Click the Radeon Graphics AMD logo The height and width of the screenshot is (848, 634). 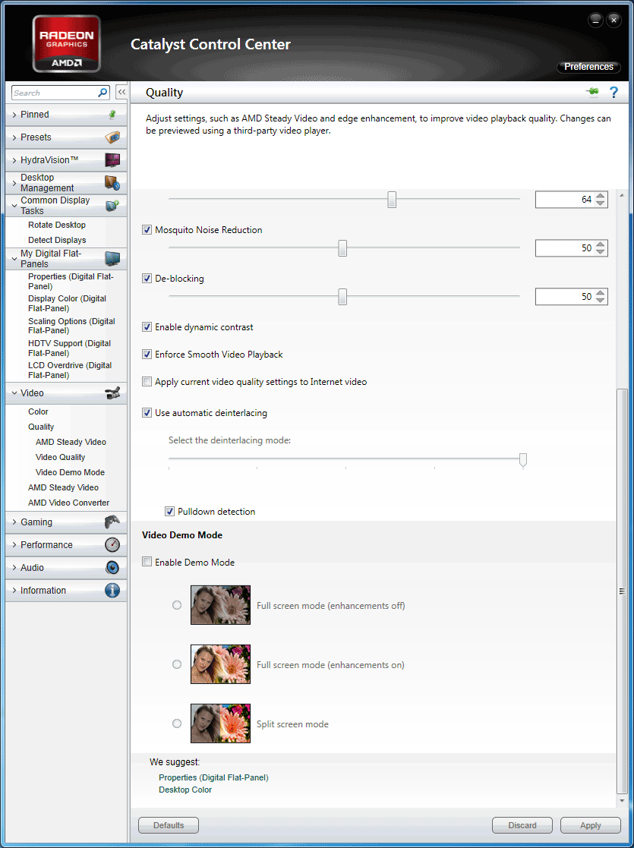point(66,43)
